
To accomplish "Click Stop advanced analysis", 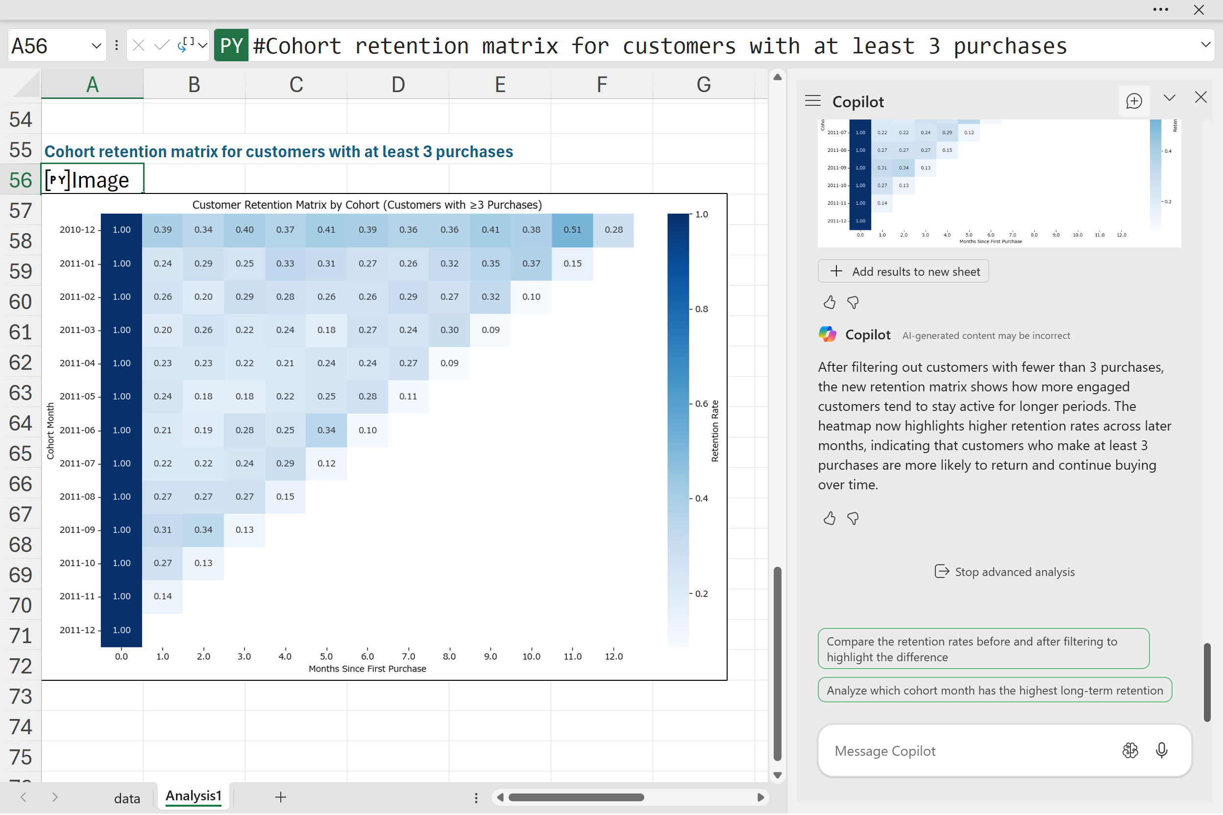I will pyautogui.click(x=1004, y=572).
